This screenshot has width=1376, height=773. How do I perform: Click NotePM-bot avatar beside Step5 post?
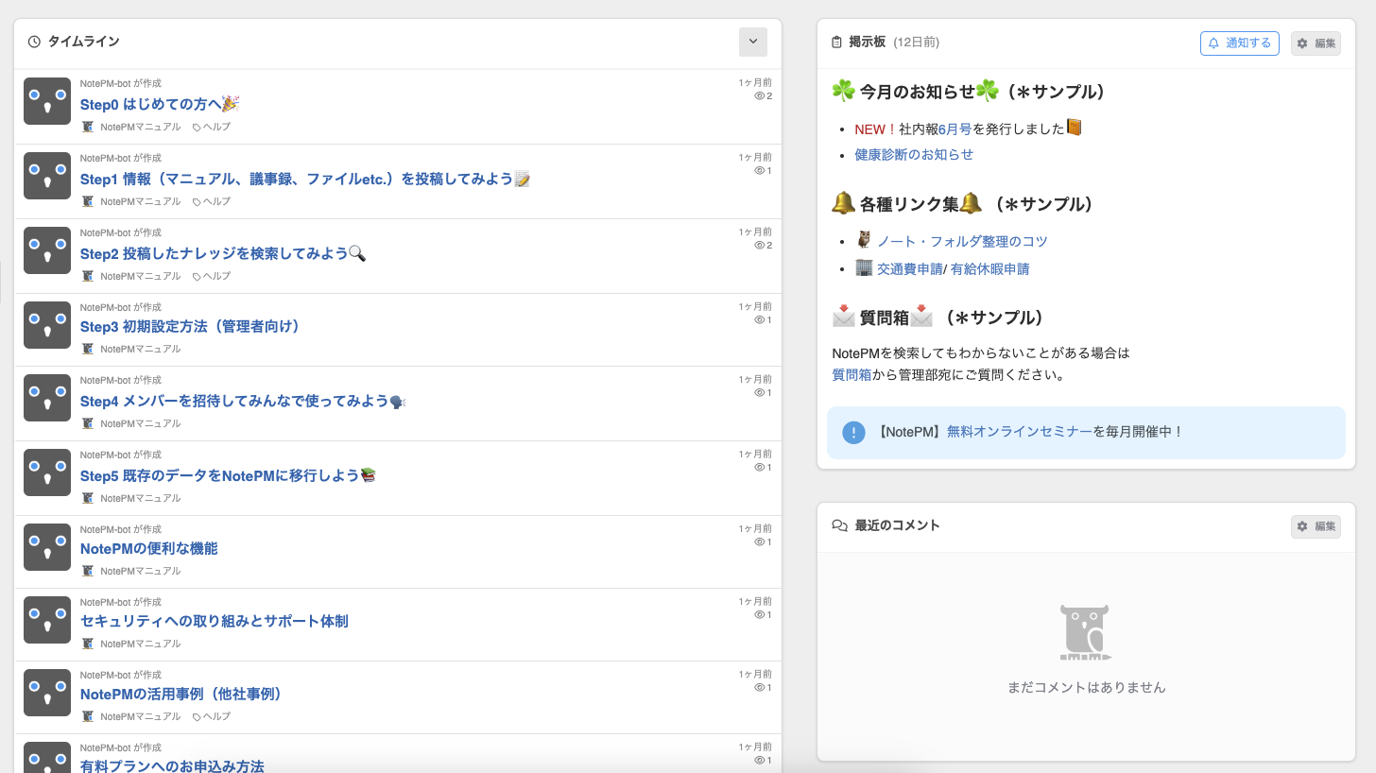(47, 472)
